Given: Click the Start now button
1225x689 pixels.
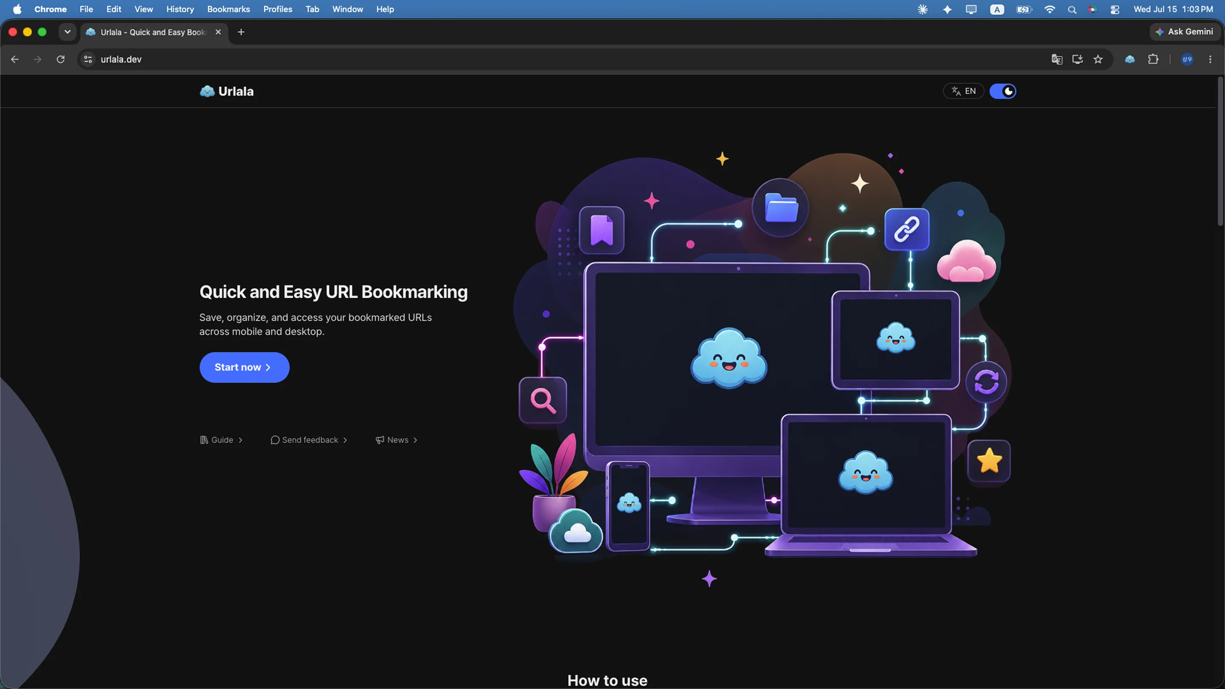Looking at the screenshot, I should [245, 367].
